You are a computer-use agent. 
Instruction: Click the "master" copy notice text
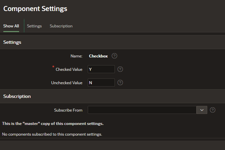53,124
